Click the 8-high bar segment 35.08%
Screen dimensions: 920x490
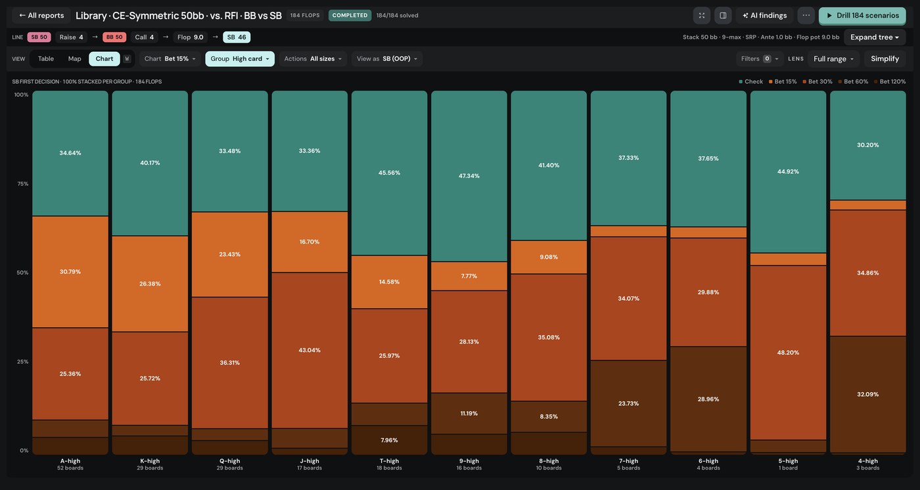click(x=549, y=338)
